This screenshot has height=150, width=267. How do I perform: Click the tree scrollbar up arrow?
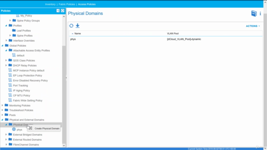(x=64, y=16)
